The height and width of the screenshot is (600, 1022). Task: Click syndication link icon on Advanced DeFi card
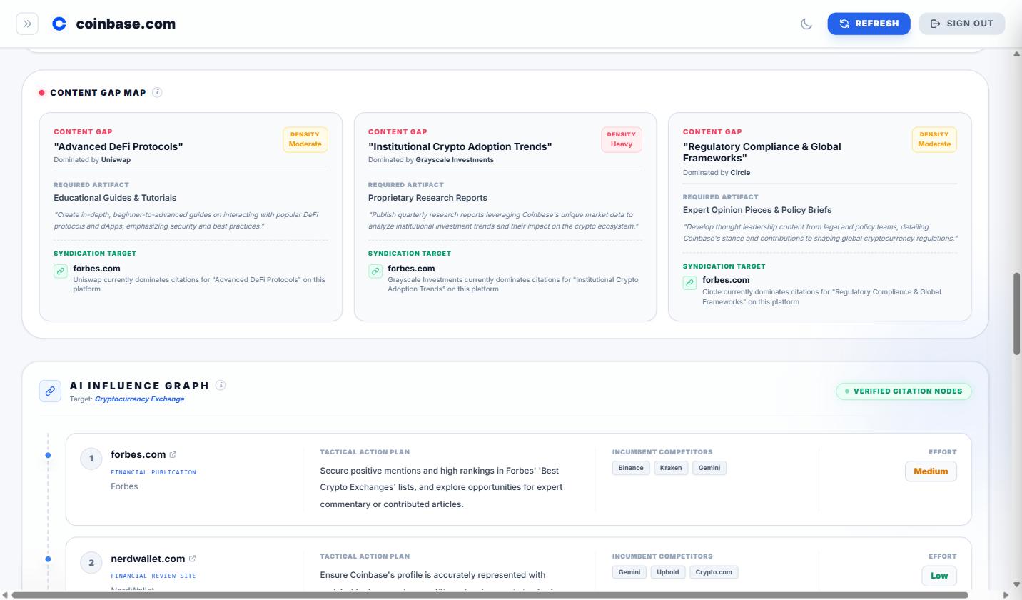[x=60, y=272]
